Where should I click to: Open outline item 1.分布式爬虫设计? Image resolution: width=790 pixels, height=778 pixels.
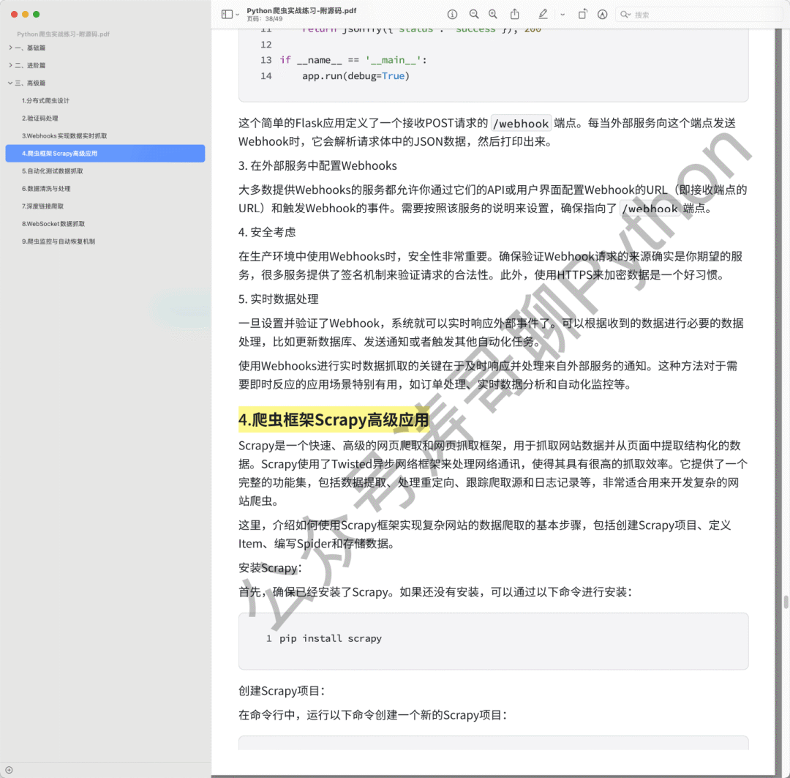pos(46,100)
